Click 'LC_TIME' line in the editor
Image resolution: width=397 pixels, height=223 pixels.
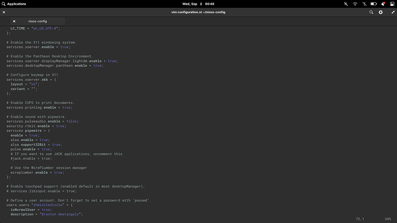(x=36, y=28)
